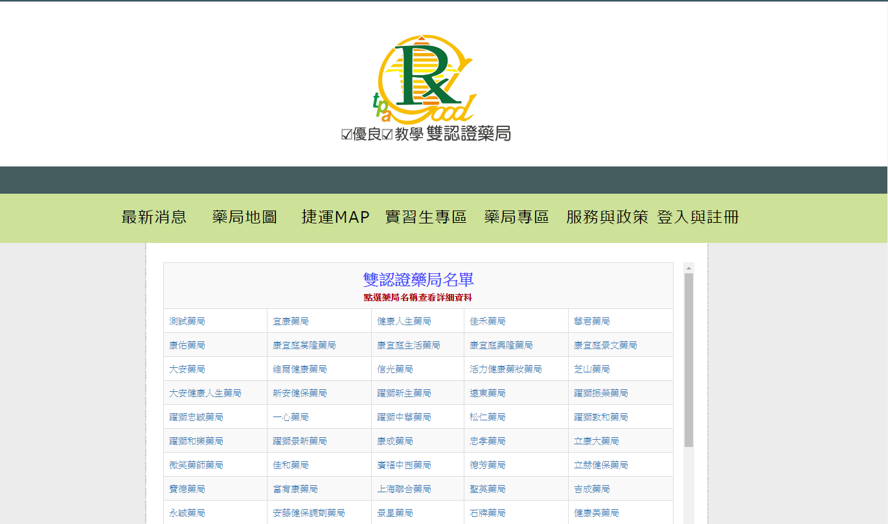View details for 信光藥局
This screenshot has height=524, width=888.
[395, 369]
